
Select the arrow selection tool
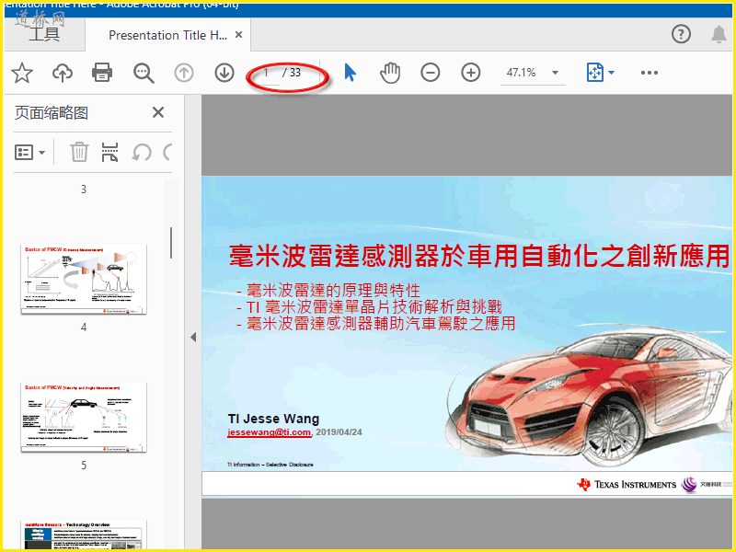tap(350, 73)
